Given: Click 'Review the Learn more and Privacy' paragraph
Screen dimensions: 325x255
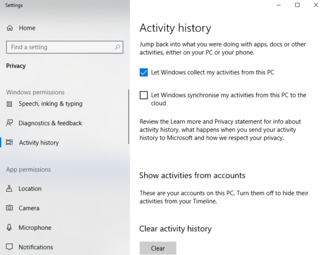Looking at the screenshot, I should tap(220, 130).
